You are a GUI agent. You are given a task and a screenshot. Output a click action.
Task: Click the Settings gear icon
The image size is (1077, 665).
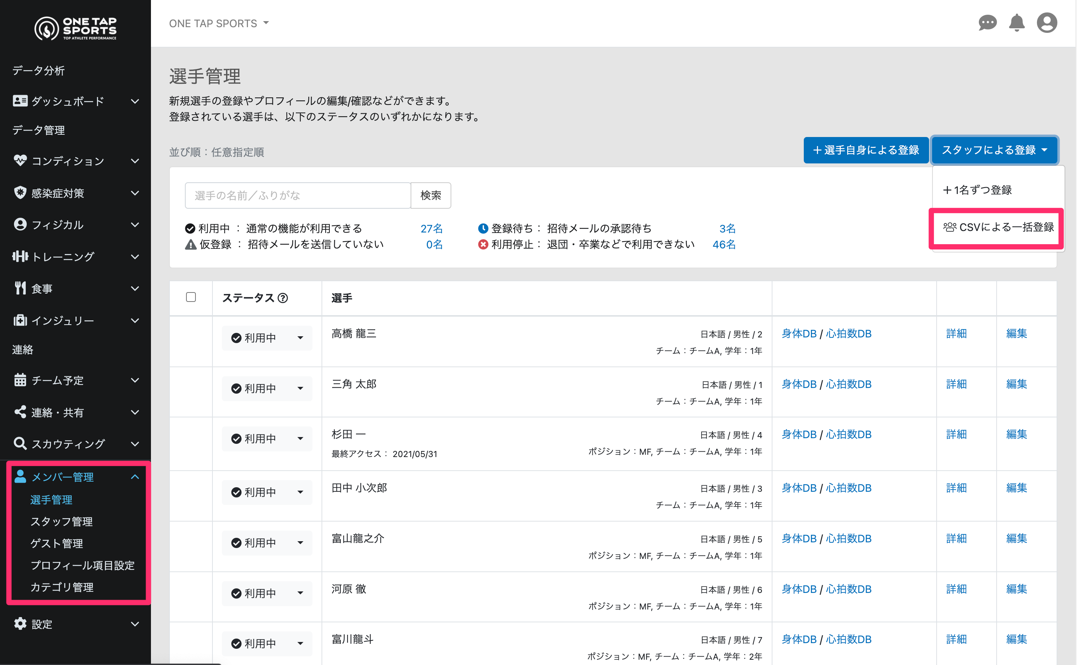click(x=20, y=623)
